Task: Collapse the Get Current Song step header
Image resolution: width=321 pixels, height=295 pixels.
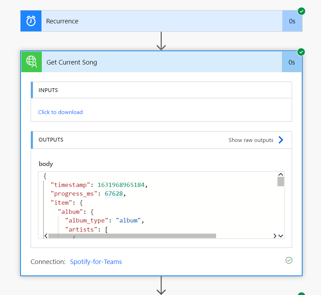Action: tap(161, 62)
